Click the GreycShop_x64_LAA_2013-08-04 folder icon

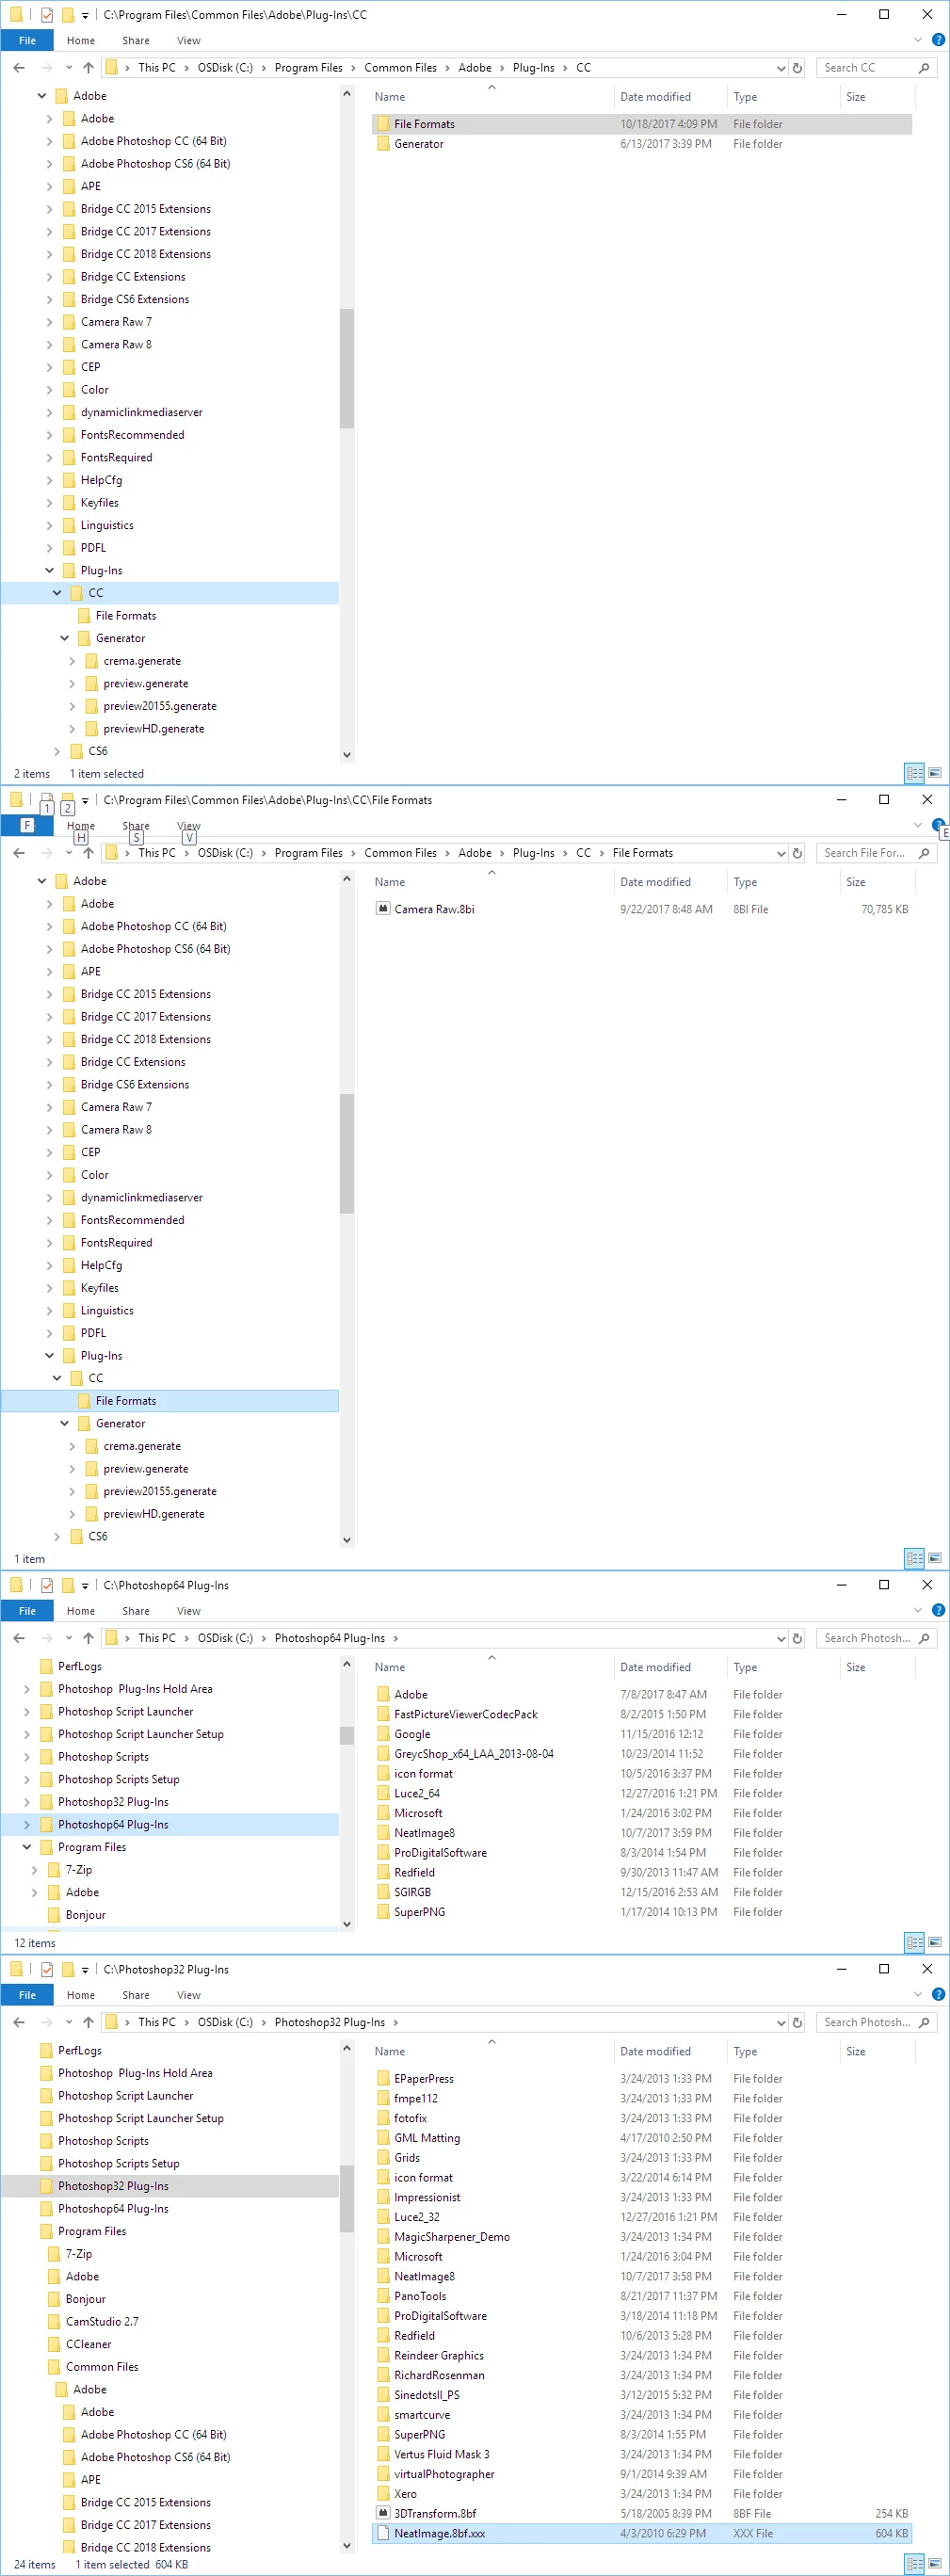(x=382, y=1753)
